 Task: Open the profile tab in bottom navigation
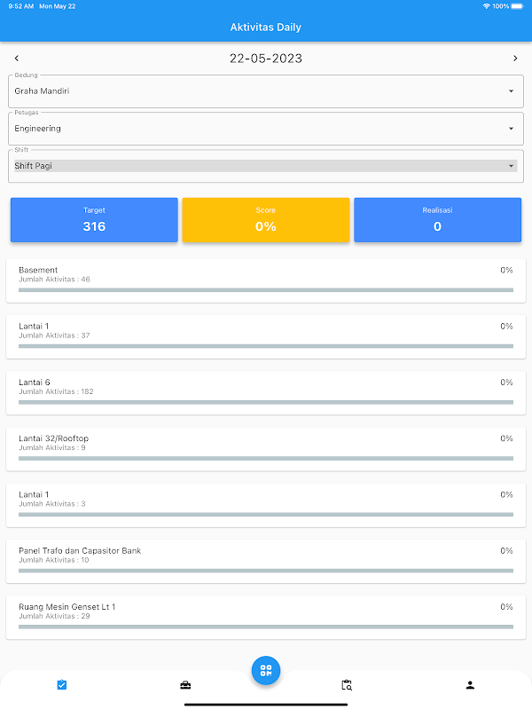[x=470, y=685]
